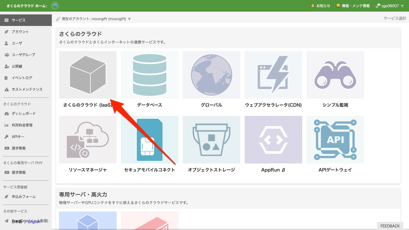Open the リソースマネージャ tile
The image size is (409, 230).
[x=88, y=145]
